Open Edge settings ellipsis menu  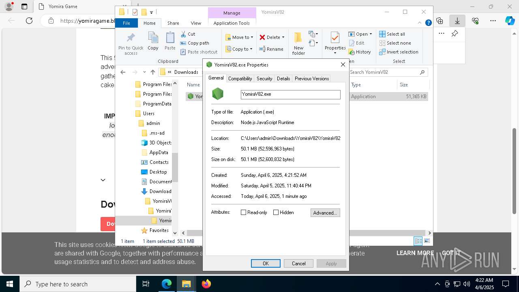coord(493,21)
